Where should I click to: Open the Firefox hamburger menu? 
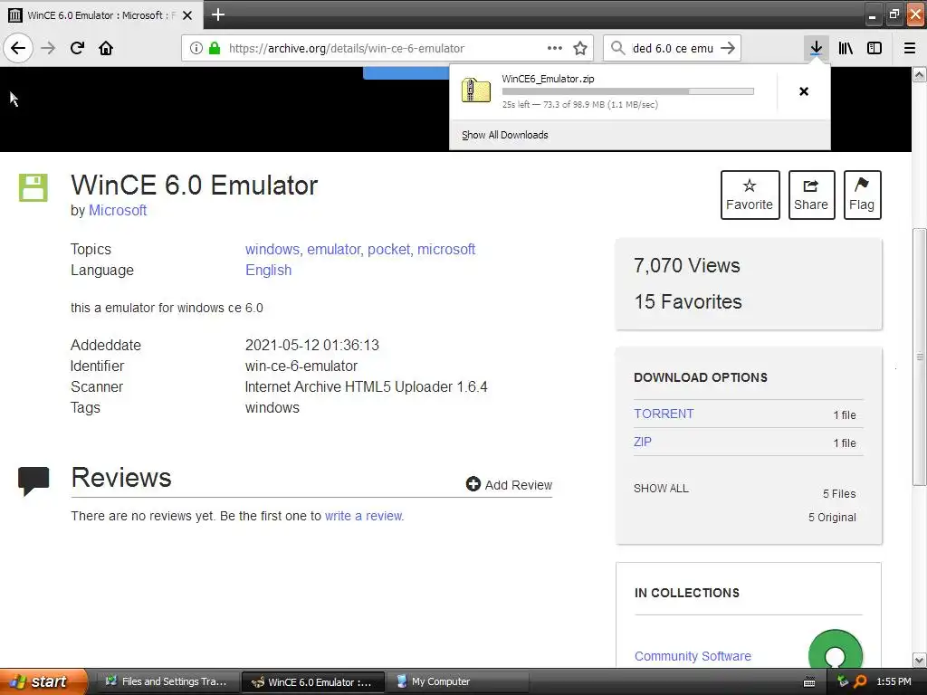coord(909,48)
